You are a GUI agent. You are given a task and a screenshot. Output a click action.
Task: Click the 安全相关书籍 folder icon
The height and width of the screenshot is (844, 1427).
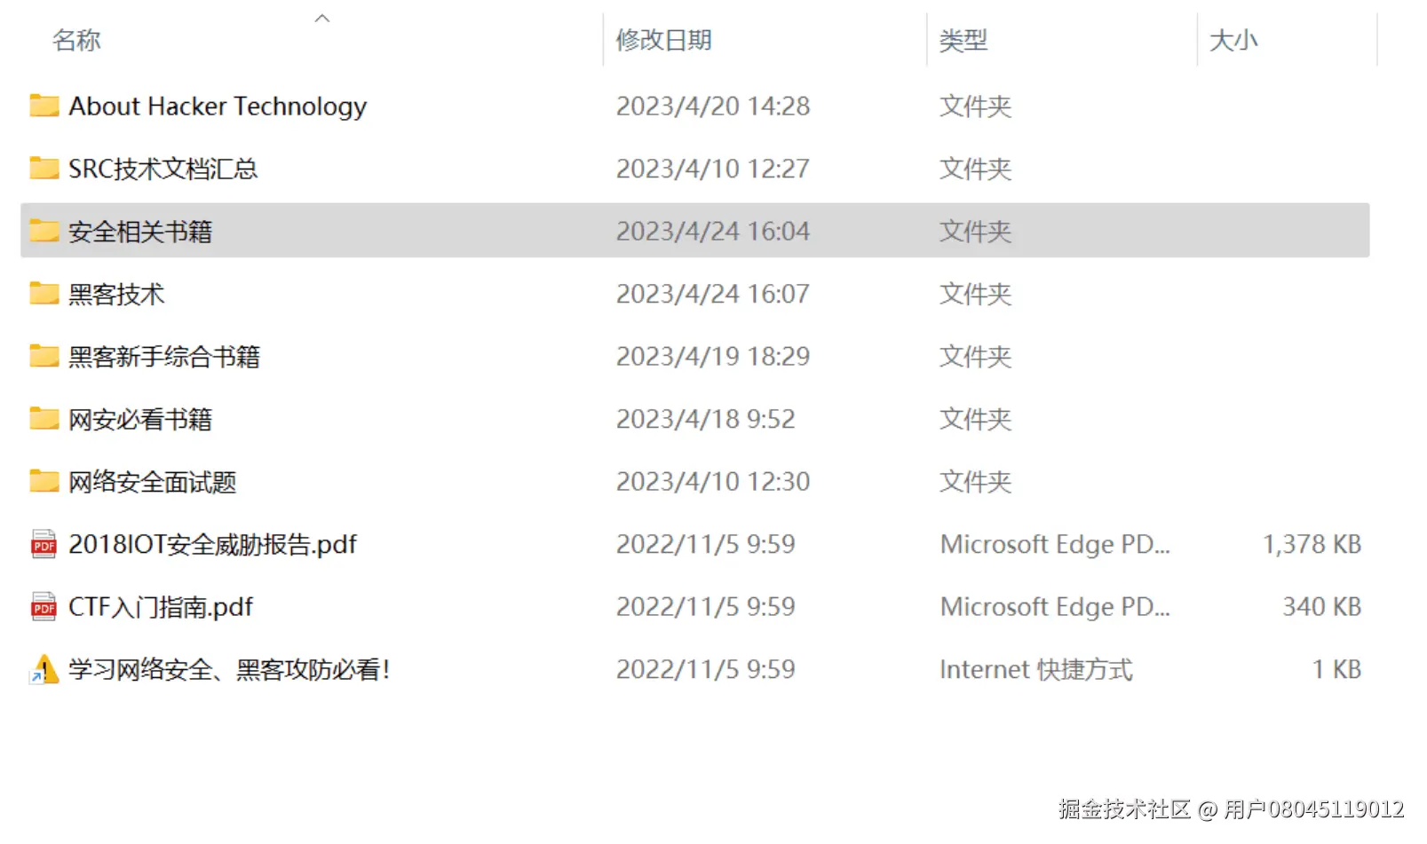click(x=44, y=232)
